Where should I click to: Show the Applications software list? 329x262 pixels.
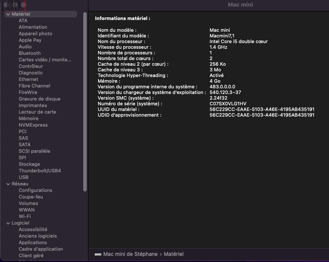(33, 242)
